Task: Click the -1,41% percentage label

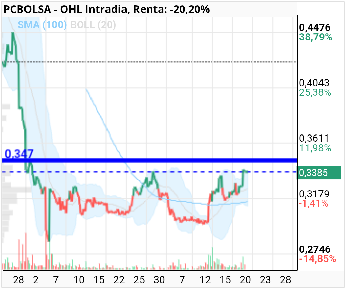Action: pos(313,203)
